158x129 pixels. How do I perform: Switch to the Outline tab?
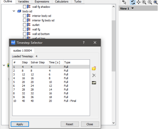pyautogui.click(x=8, y=1)
